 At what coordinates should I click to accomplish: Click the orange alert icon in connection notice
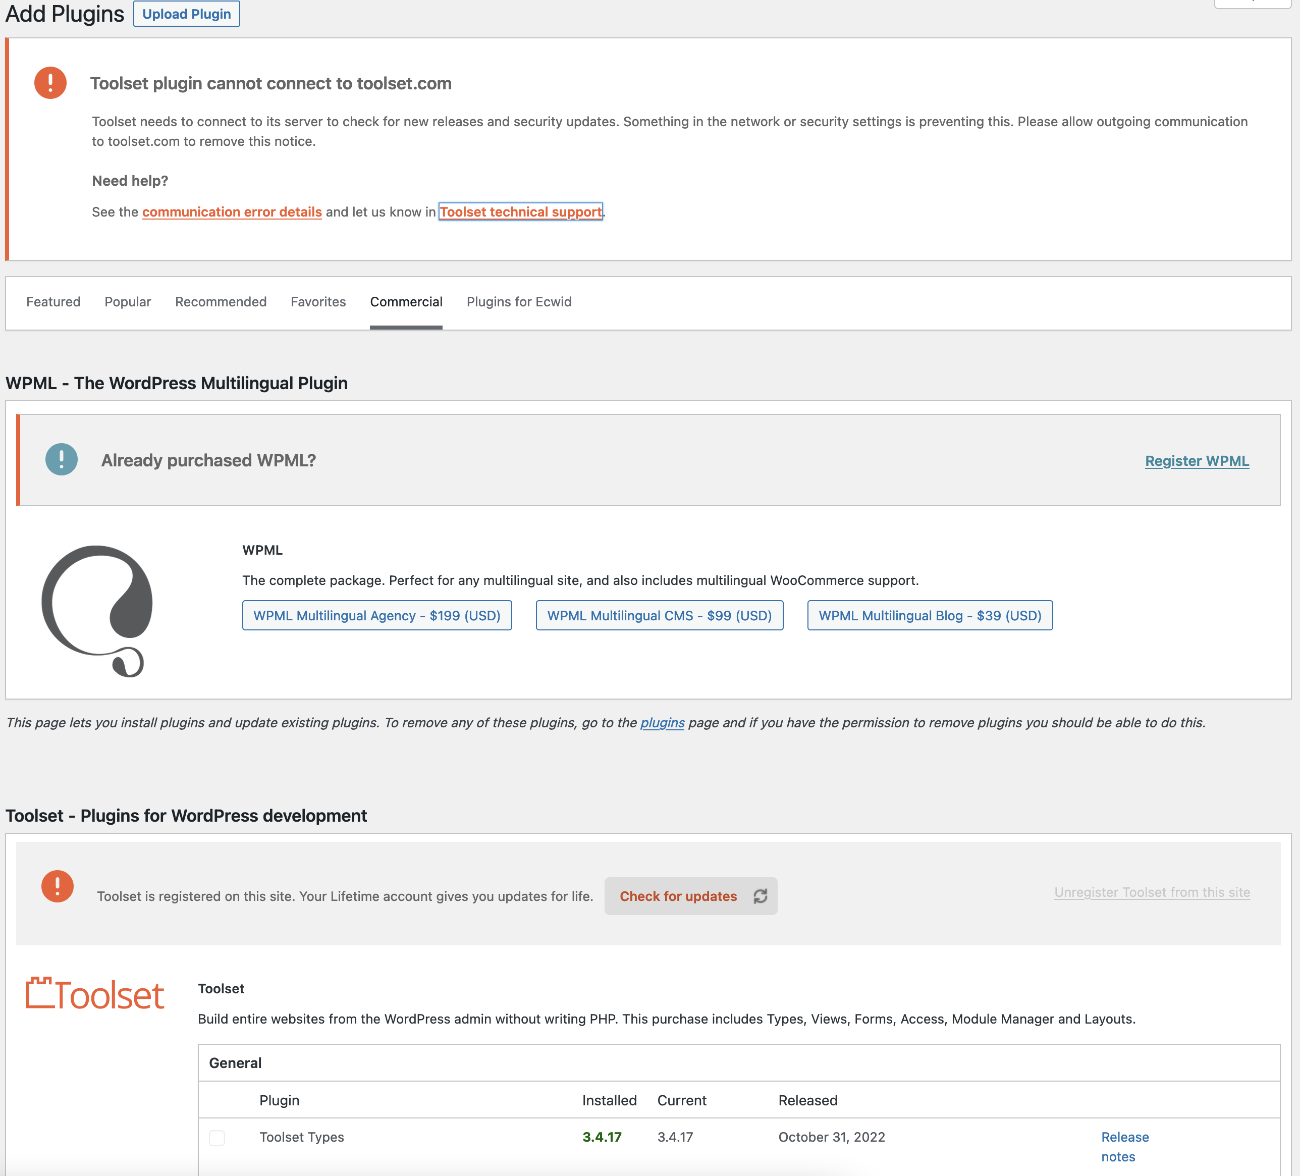[x=50, y=83]
